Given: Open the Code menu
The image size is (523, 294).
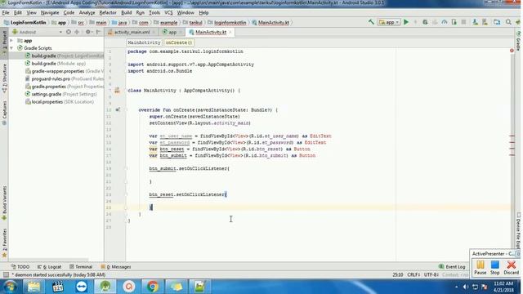Looking at the screenshot, I should (69, 13).
